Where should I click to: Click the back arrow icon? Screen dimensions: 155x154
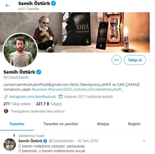pyautogui.click(x=8, y=5)
